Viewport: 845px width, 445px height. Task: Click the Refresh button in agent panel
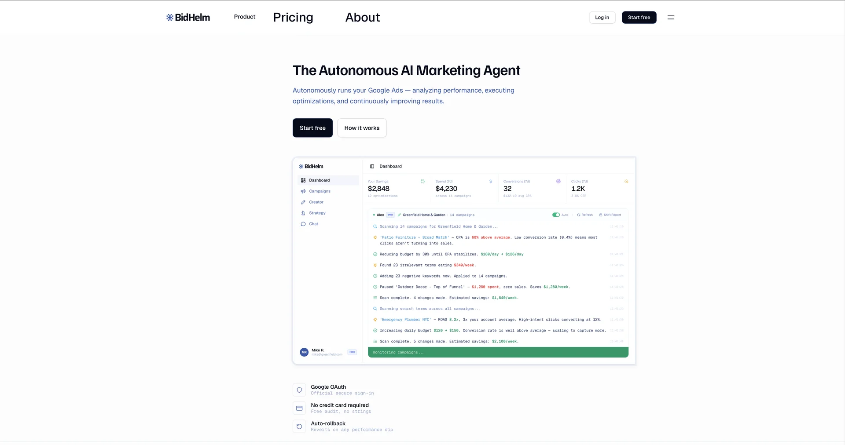585,215
